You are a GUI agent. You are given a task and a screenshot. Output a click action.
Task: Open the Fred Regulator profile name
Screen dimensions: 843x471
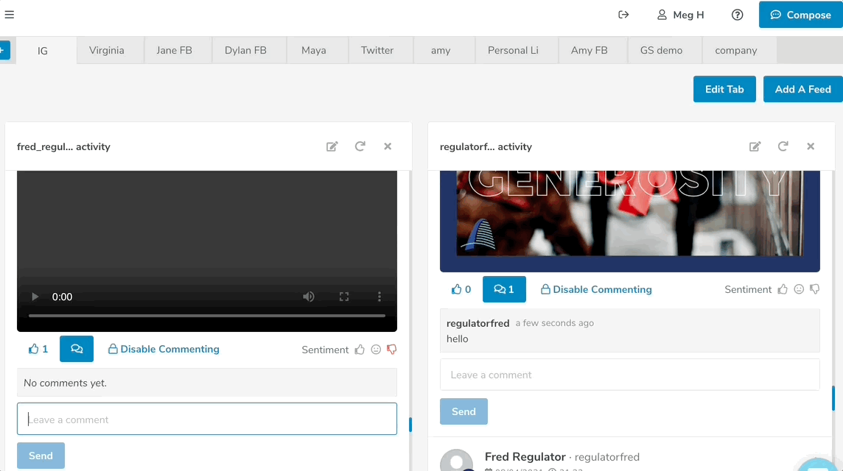525,456
